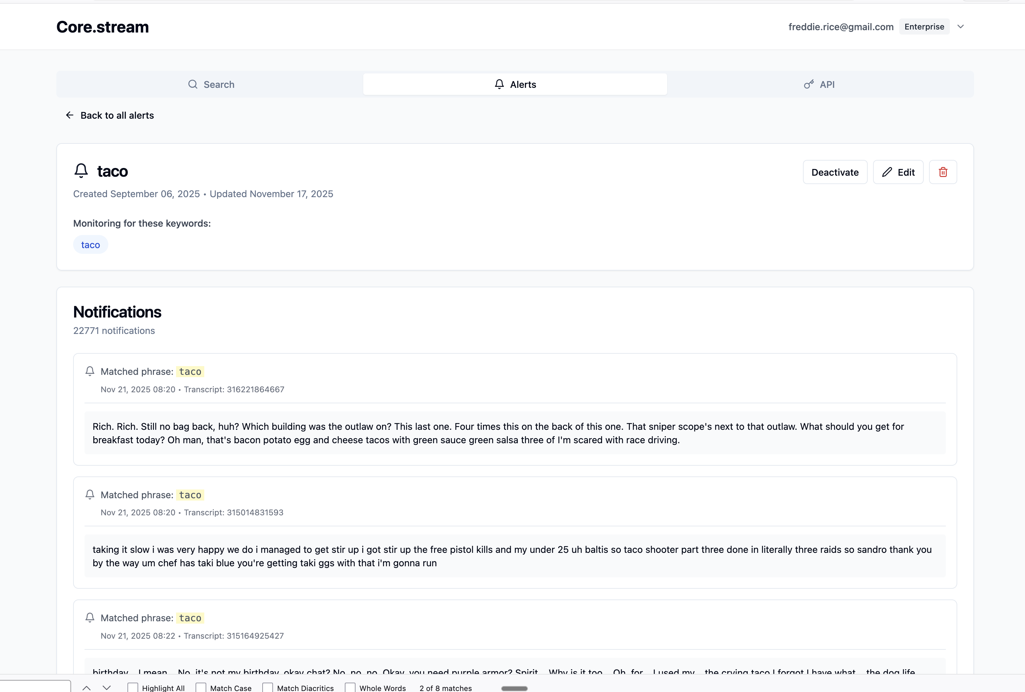Viewport: 1025px width, 692px height.
Task: Select the taco keyword chip
Action: pos(91,245)
